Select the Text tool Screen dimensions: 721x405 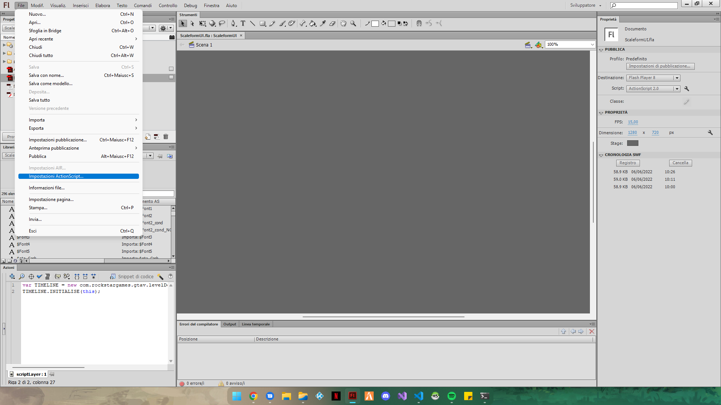[243, 24]
